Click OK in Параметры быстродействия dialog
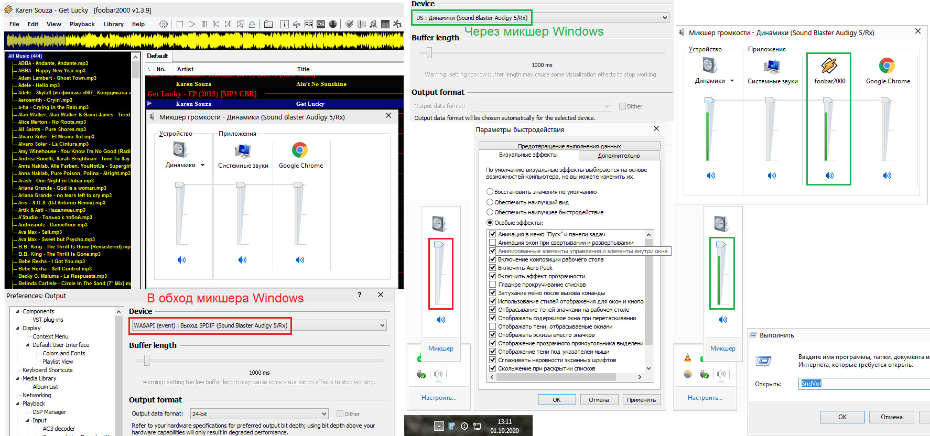Viewport: 930px width, 436px height. click(x=557, y=400)
